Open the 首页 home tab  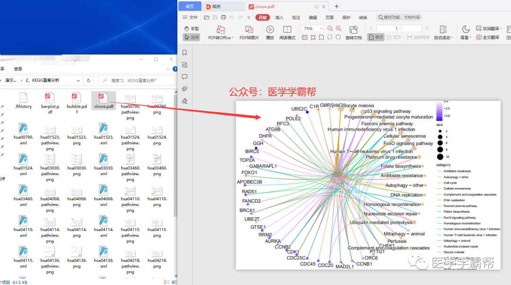pyautogui.click(x=190, y=7)
